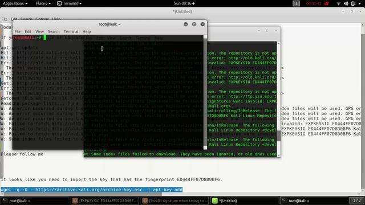The image size is (365, 205).
Task: Open the Edit menu in the front terminal
Action: point(28,32)
